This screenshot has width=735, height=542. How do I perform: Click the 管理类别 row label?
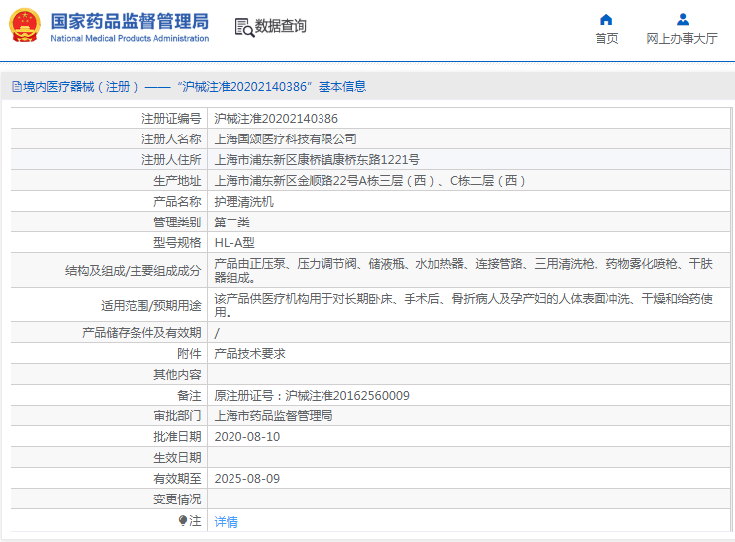click(177, 223)
